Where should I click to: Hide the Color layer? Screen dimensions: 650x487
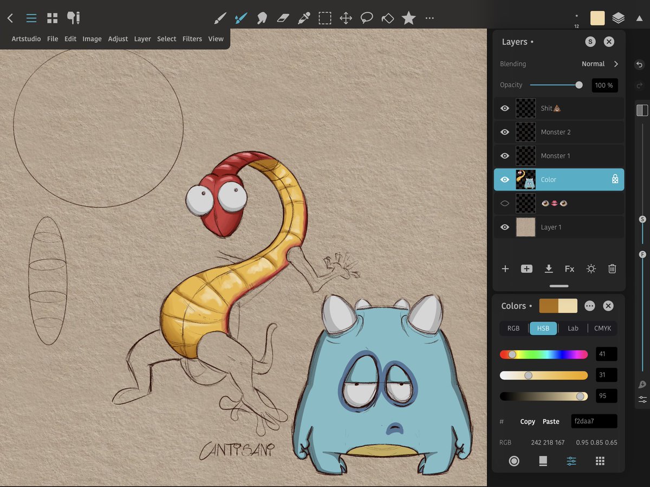(505, 180)
